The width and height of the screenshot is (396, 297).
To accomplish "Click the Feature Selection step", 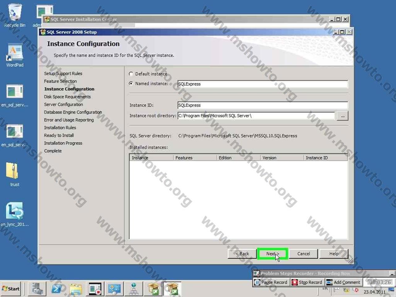I will [x=60, y=81].
